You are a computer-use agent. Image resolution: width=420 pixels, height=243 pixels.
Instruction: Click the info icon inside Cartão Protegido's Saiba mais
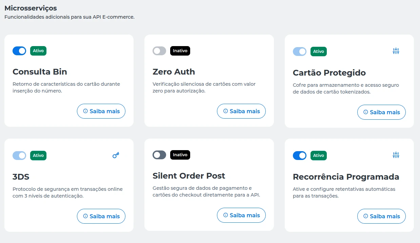[x=365, y=112]
